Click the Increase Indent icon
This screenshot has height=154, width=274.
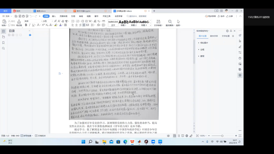point(86,21)
